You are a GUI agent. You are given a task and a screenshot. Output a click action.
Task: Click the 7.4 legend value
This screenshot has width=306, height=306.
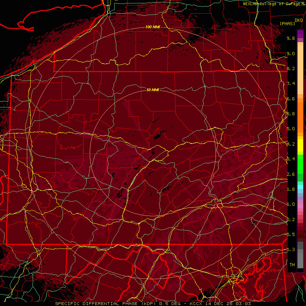291,84
